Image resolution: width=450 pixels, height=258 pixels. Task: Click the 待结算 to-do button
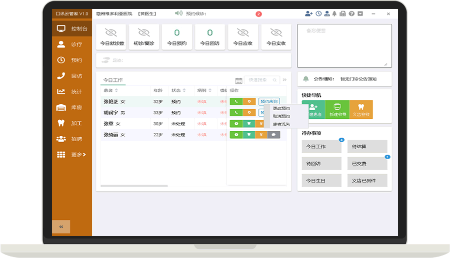click(x=367, y=147)
